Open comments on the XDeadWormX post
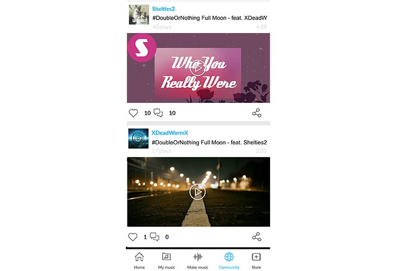396x271 pixels. (155, 237)
